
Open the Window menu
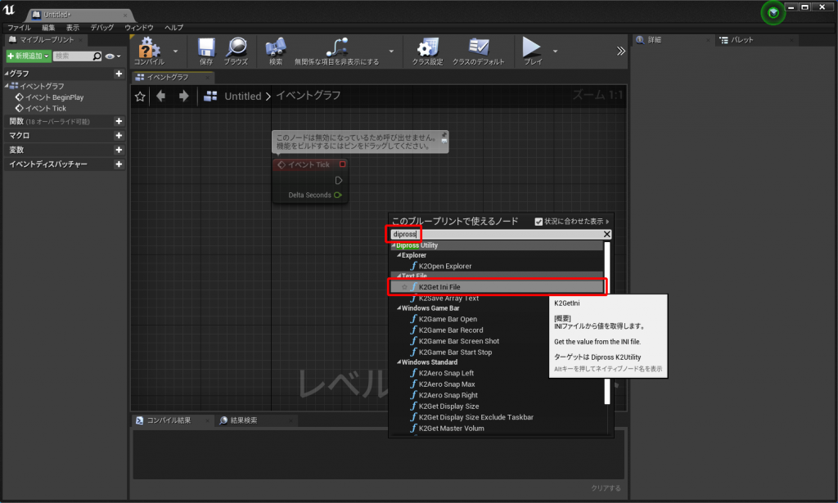pos(139,28)
